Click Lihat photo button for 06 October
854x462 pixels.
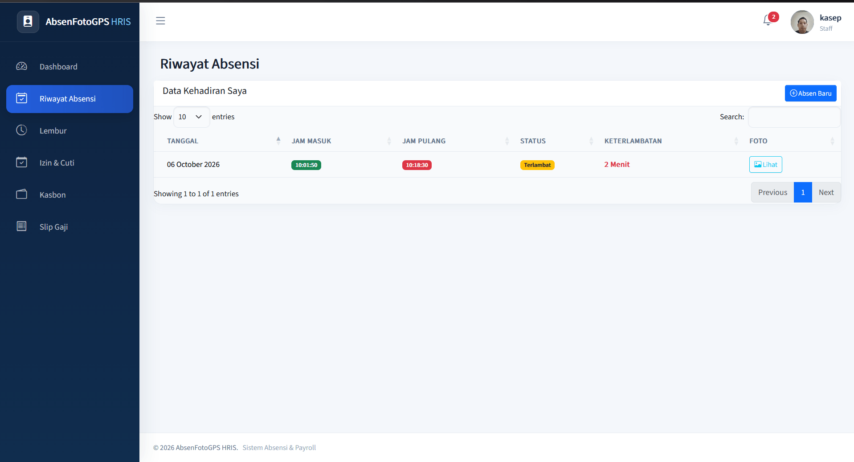point(765,165)
